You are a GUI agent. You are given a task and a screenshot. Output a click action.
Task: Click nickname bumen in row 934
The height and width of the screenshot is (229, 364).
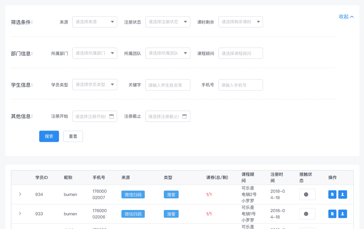(71, 194)
